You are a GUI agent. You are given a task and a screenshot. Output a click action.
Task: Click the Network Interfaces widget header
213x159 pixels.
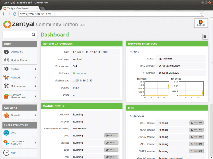coord(167,44)
